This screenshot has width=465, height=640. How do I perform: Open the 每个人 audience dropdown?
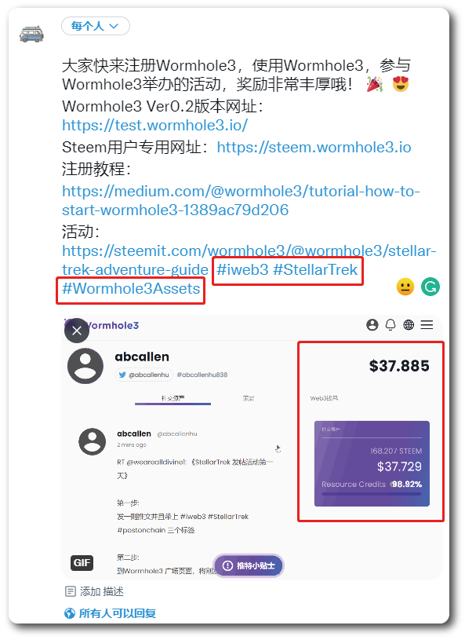tap(96, 26)
